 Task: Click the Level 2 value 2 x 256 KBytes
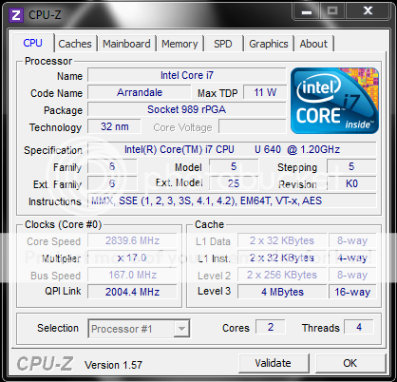tap(282, 275)
